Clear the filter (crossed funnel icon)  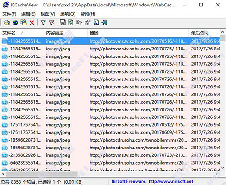tap(51, 23)
